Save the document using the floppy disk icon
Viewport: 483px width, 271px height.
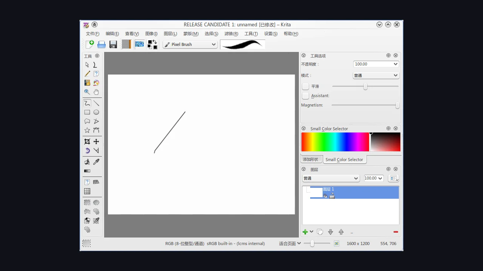[x=113, y=44]
